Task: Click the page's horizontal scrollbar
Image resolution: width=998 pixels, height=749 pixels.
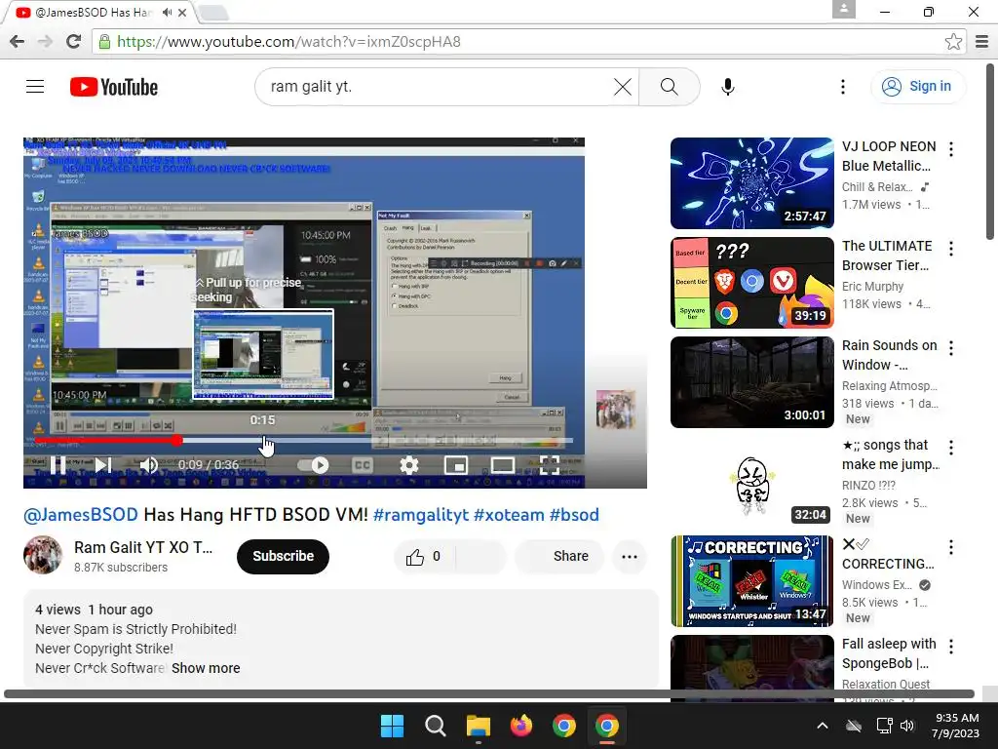Action: (x=489, y=693)
